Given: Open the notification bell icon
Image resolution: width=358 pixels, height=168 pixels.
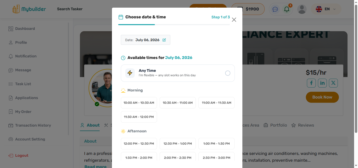Looking at the screenshot, I should tap(287, 9).
